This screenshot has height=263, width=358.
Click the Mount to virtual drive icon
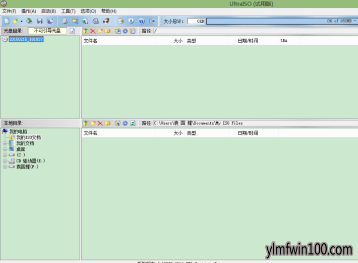pyautogui.click(x=85, y=21)
